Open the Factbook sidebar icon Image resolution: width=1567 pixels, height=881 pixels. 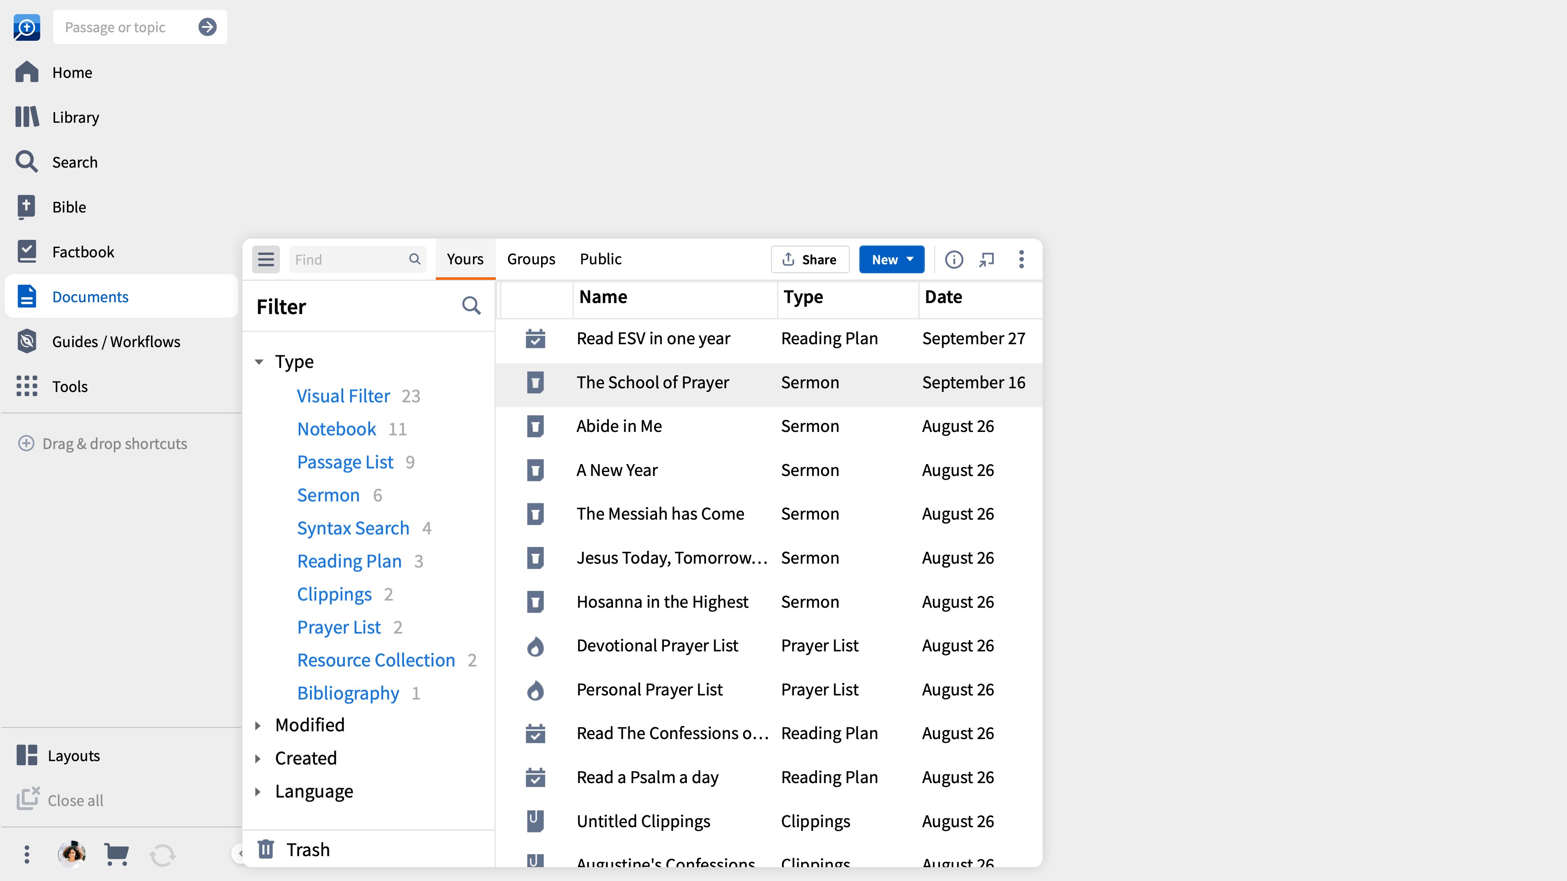point(27,252)
